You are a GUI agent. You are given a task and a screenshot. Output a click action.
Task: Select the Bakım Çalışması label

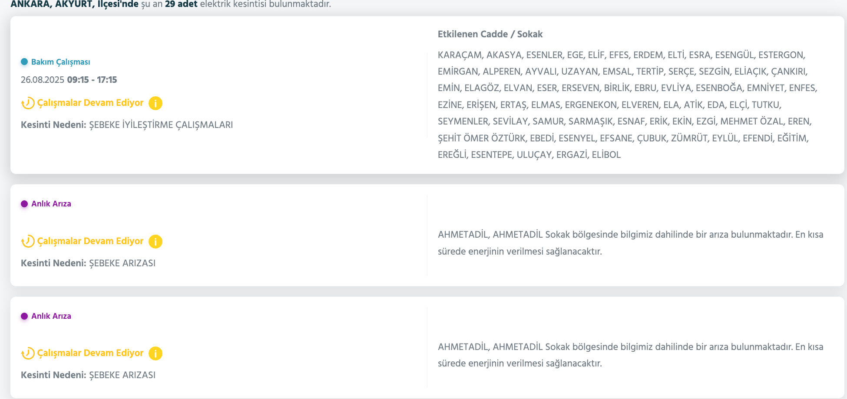tap(61, 62)
